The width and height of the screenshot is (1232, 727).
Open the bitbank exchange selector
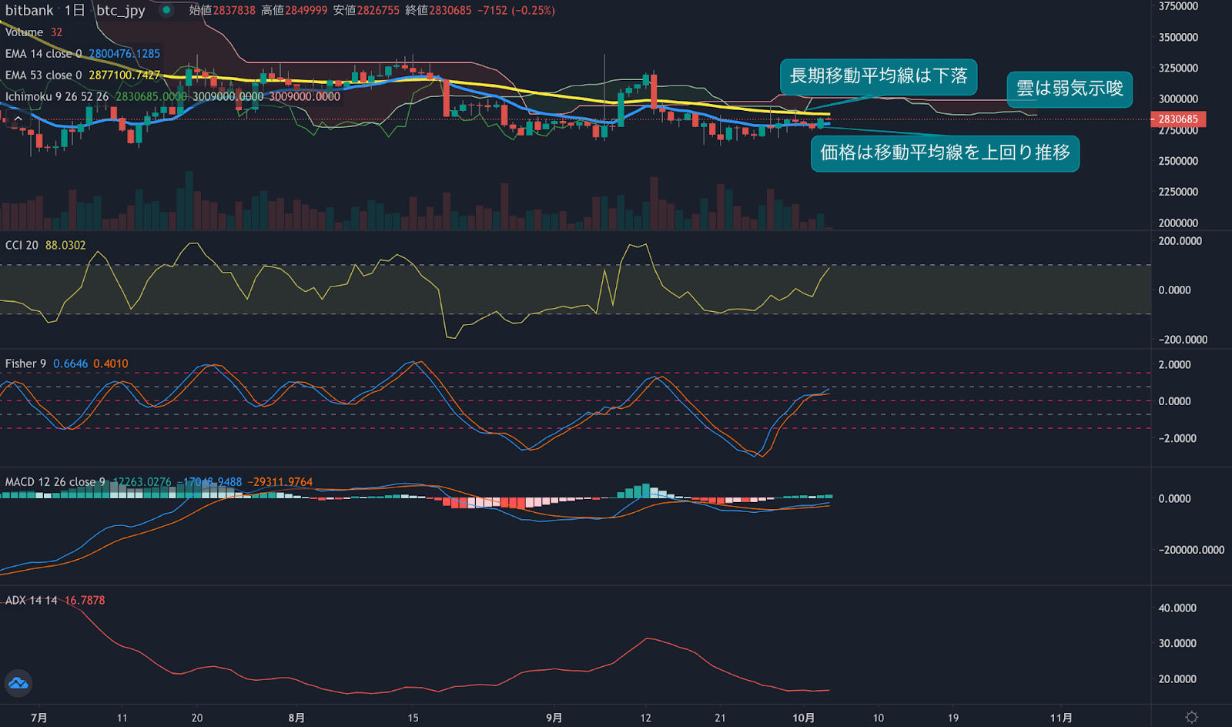27,11
